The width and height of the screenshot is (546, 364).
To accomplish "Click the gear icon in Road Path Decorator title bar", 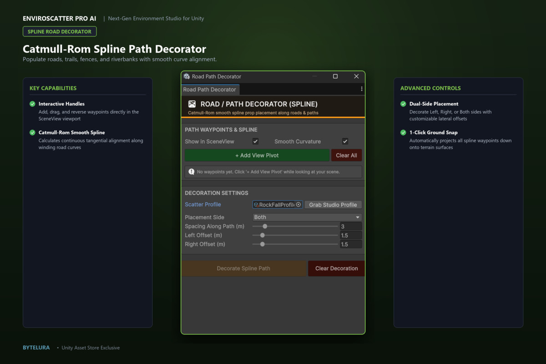I will [187, 76].
